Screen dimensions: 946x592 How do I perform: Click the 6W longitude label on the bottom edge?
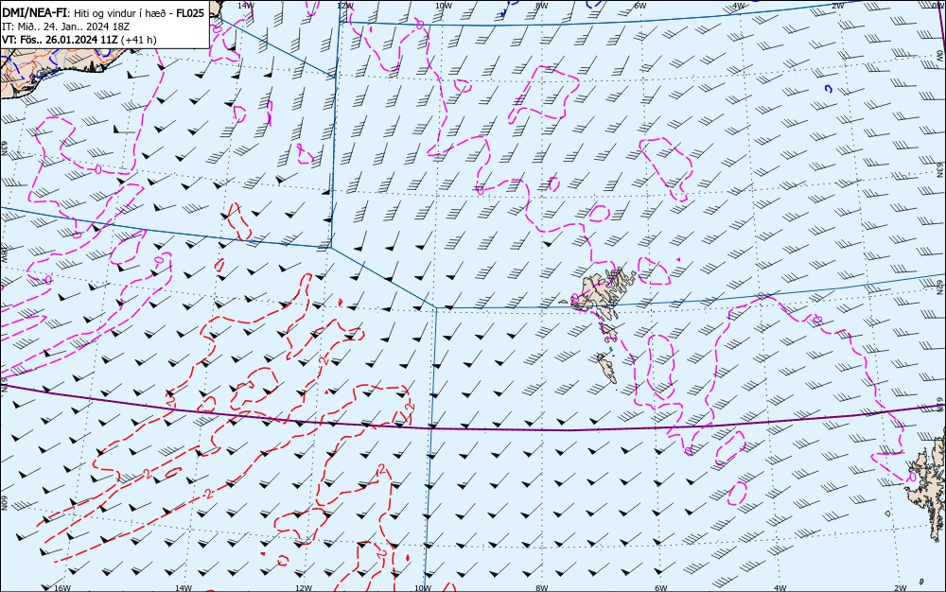[x=661, y=588]
